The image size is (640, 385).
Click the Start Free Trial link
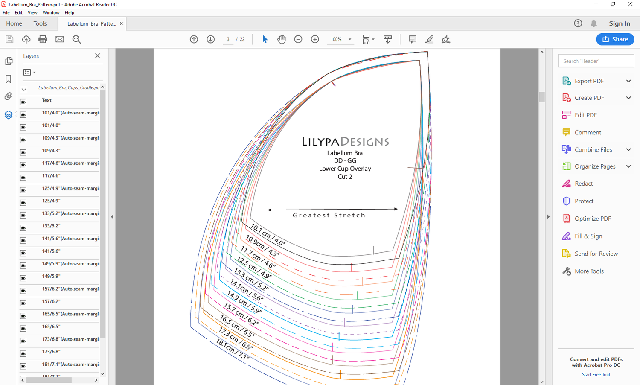pos(596,374)
